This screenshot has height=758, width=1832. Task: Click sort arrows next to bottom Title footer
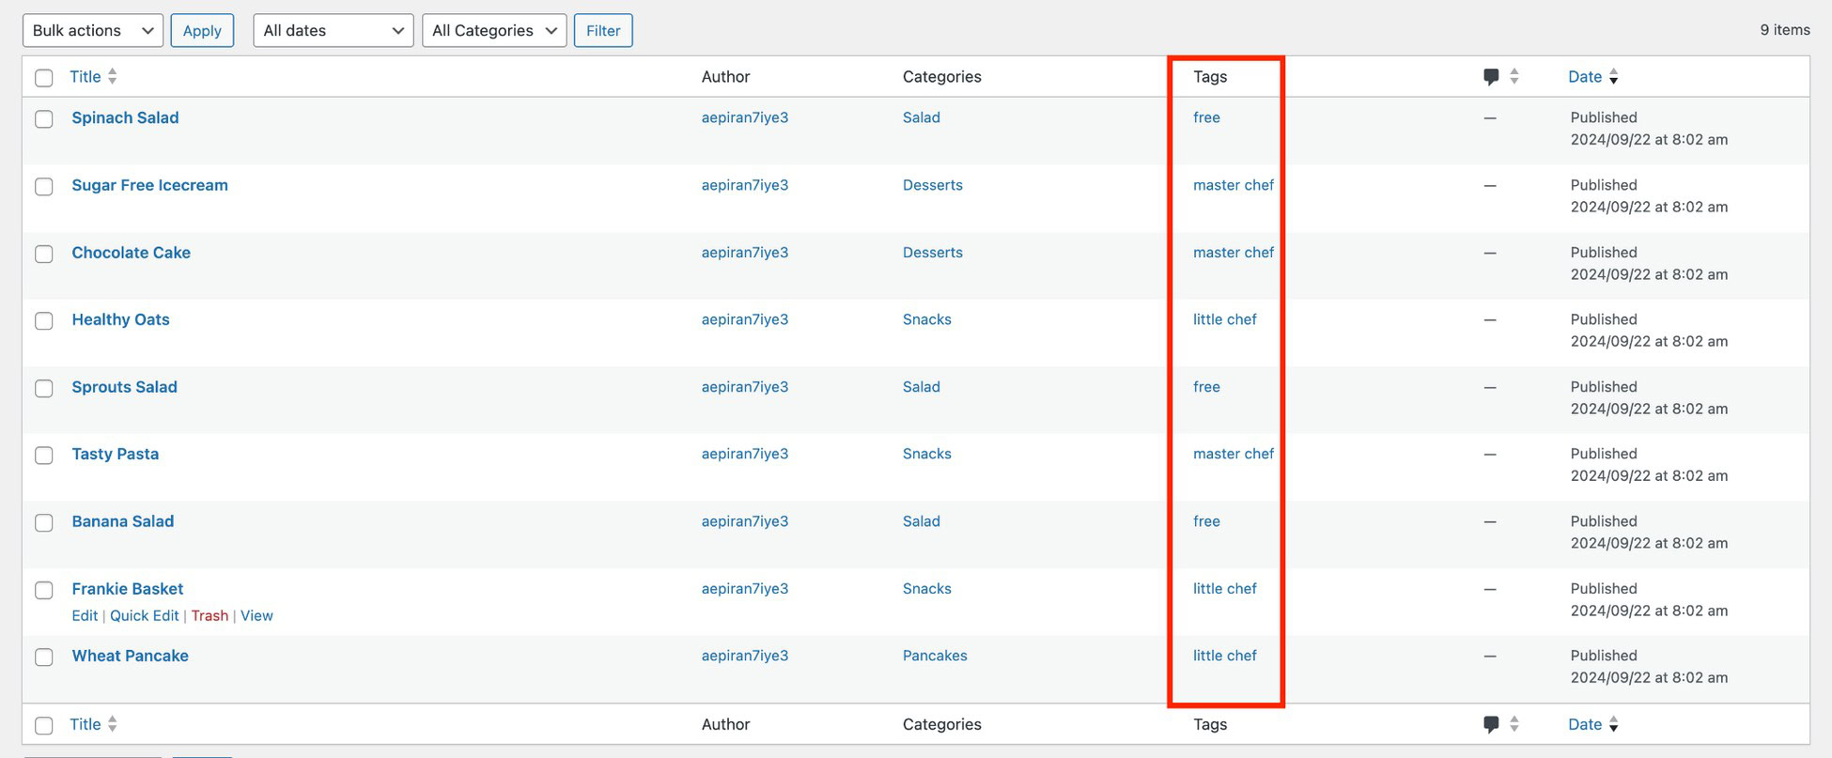point(113,724)
